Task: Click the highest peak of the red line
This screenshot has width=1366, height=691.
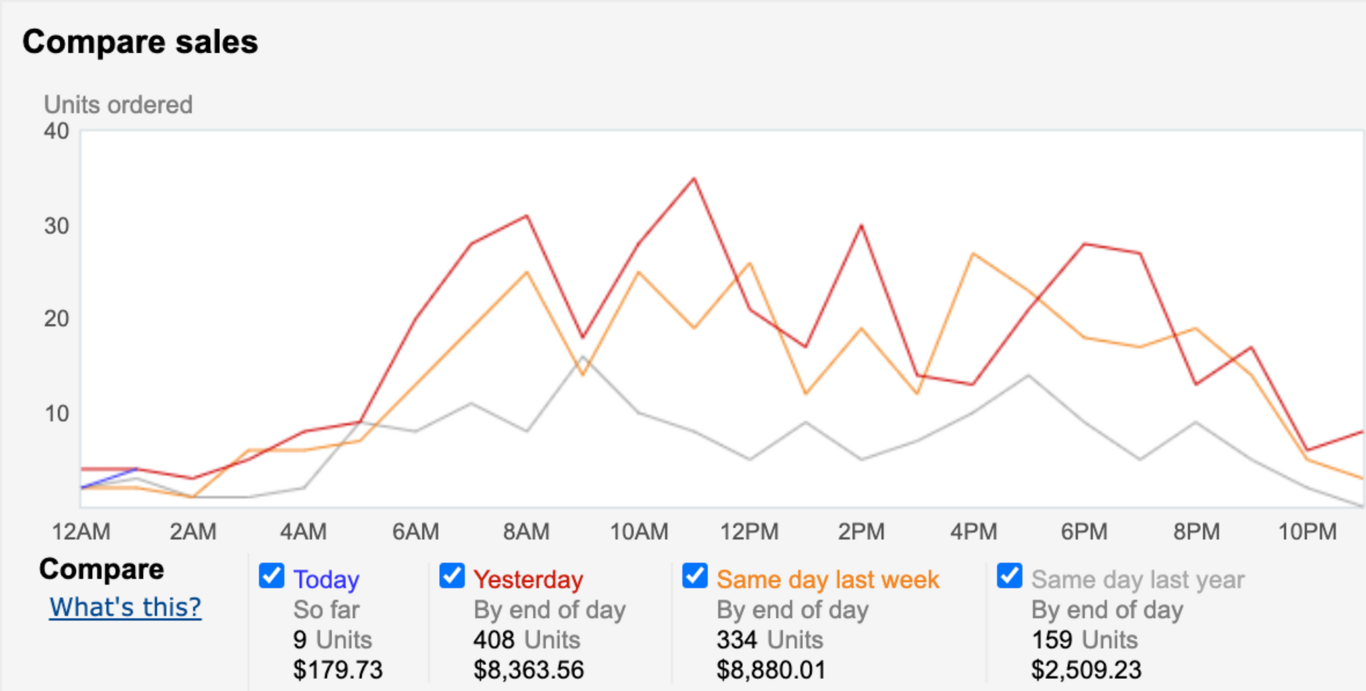Action: [x=694, y=179]
